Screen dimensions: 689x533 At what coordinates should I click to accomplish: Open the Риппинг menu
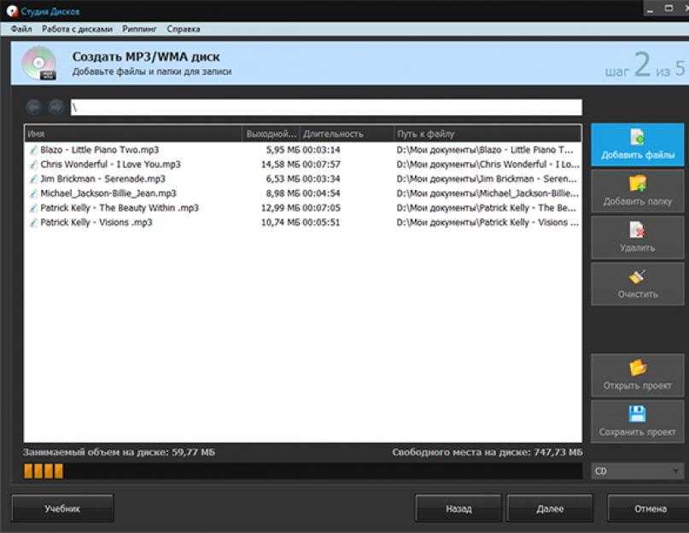(139, 29)
